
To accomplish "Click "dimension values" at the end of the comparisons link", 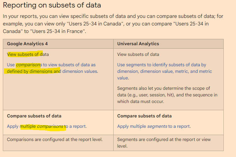I will point(80,71).
